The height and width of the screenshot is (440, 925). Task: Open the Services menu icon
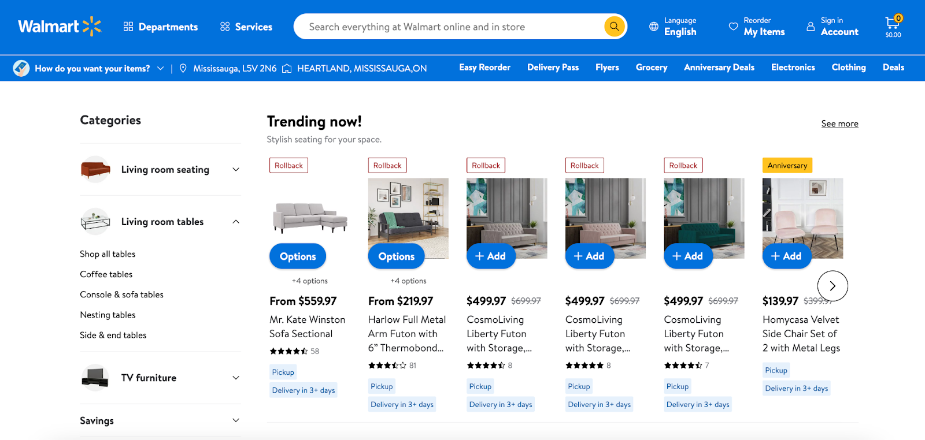[225, 27]
